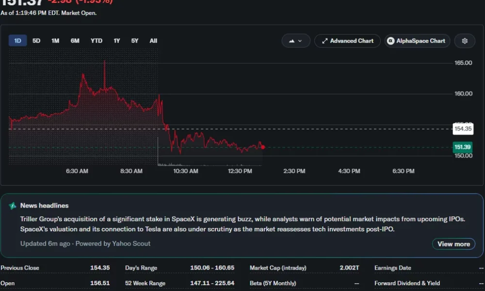Switch to the 6M time range
Viewport: 485px width, 291px height.
(x=75, y=41)
